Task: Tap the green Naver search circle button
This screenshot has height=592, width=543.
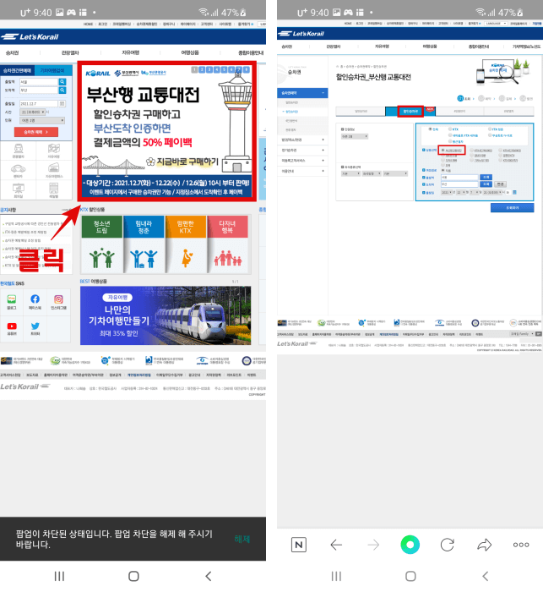Action: [x=410, y=545]
